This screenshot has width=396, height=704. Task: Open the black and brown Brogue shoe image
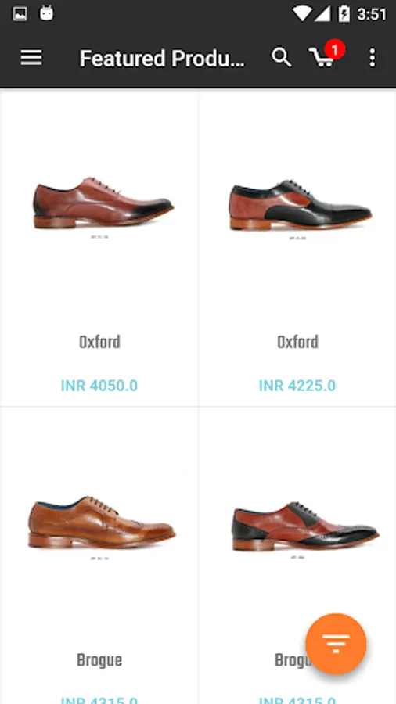pyautogui.click(x=306, y=526)
